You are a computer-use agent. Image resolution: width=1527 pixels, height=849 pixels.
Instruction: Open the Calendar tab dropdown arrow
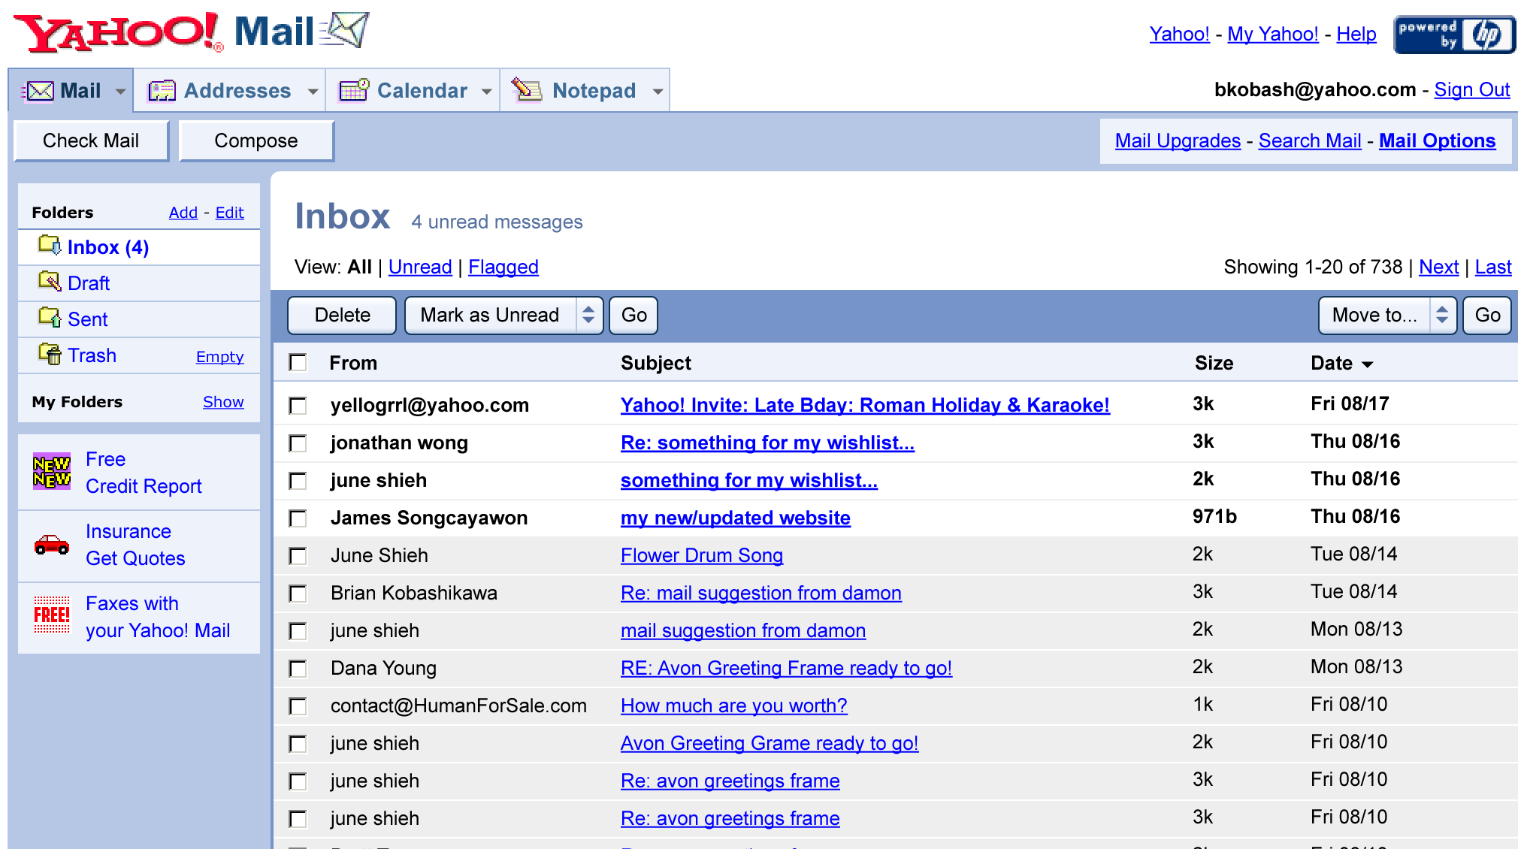pyautogui.click(x=487, y=92)
